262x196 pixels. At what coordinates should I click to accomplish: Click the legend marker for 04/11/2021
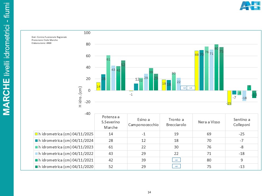point(36,160)
